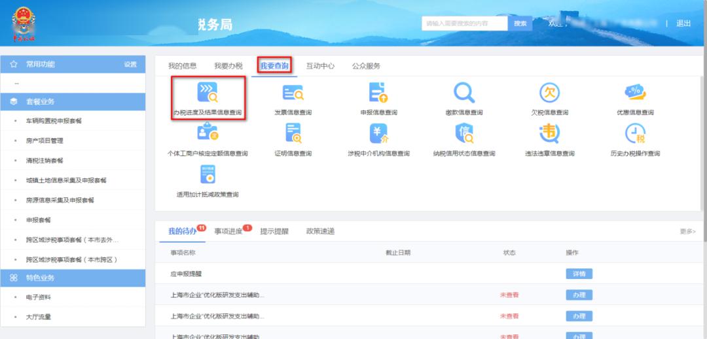Switch to the 提示提醒 tab

coord(274,231)
